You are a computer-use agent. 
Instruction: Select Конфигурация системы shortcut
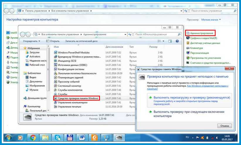pyautogui.click(x=69, y=69)
